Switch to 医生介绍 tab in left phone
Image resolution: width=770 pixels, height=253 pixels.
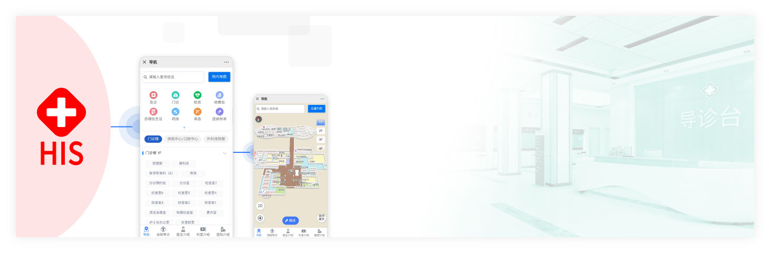(183, 232)
